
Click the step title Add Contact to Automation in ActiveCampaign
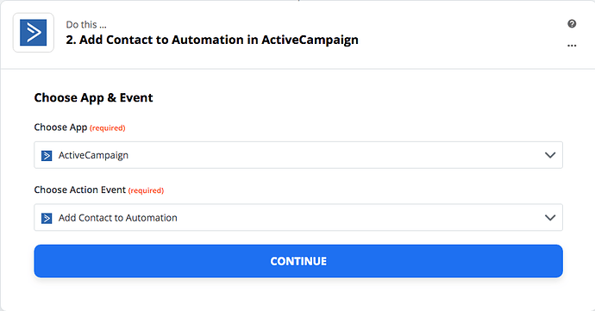coord(212,40)
